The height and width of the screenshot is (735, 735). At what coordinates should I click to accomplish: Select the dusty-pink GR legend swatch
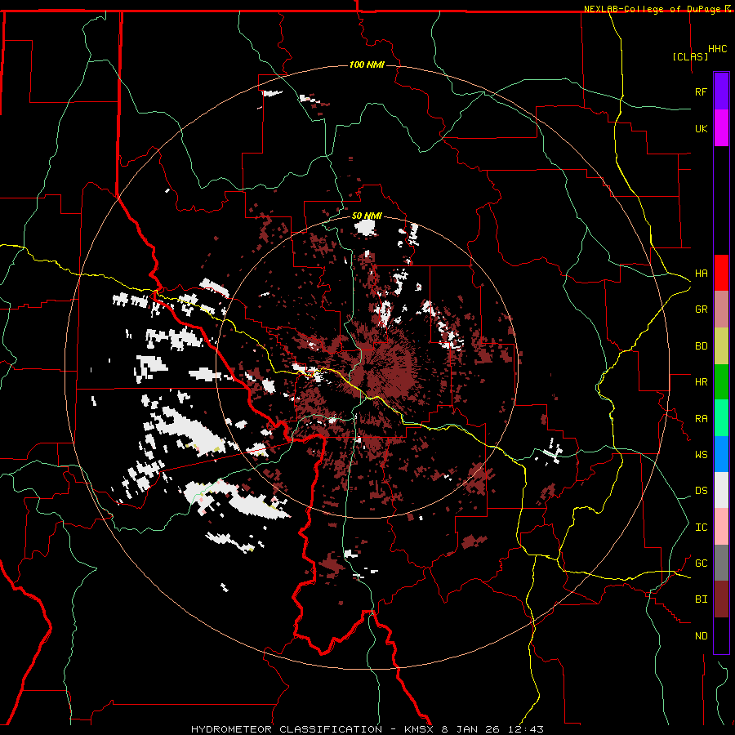pos(721,310)
